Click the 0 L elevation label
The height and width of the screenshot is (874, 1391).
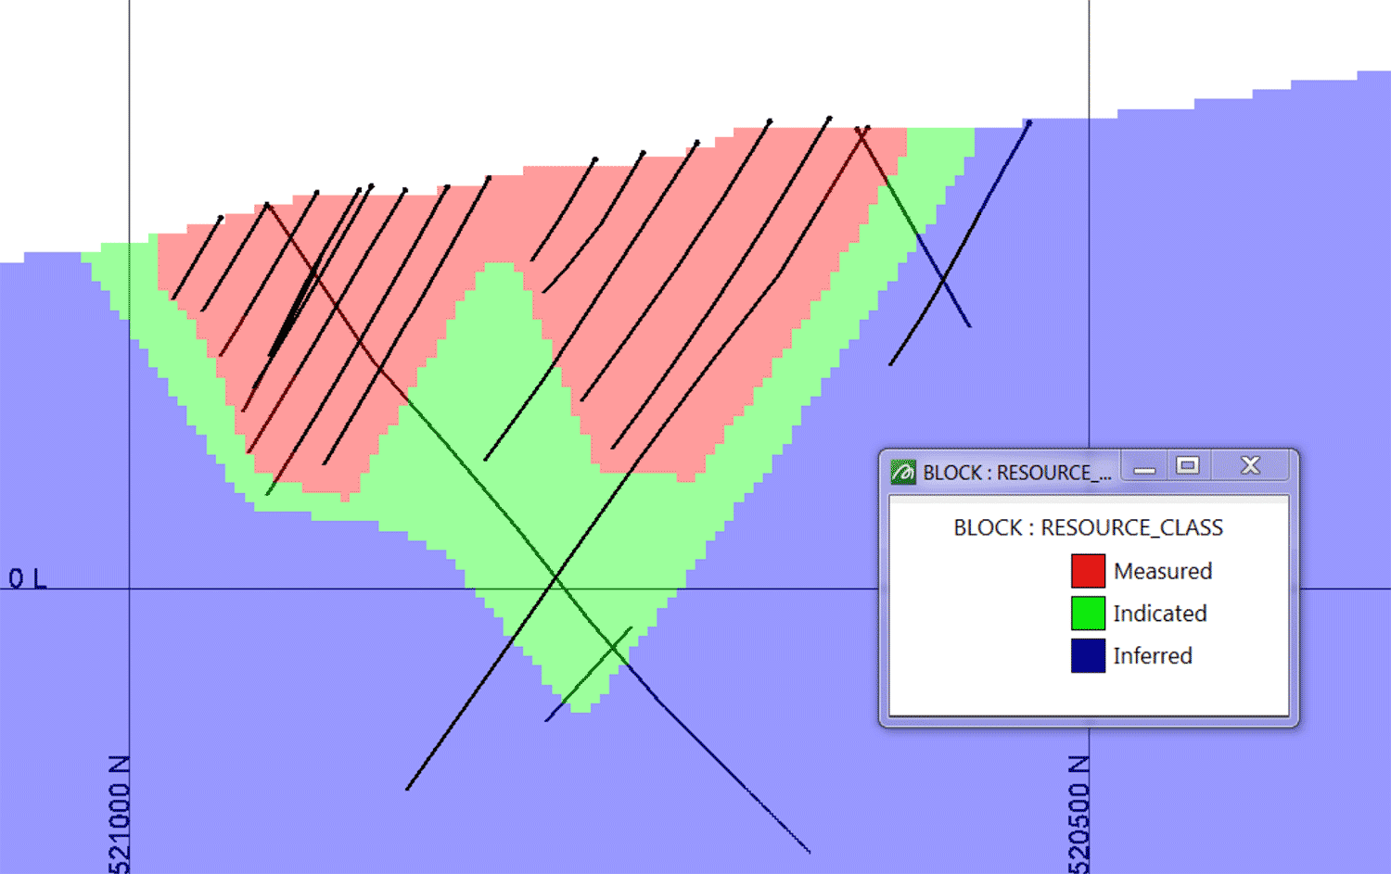[x=27, y=579]
